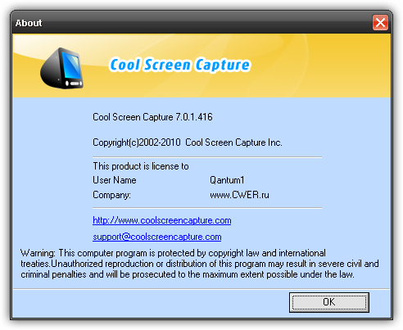Click the yellow banner header area
The height and width of the screenshot is (330, 403).
click(201, 66)
